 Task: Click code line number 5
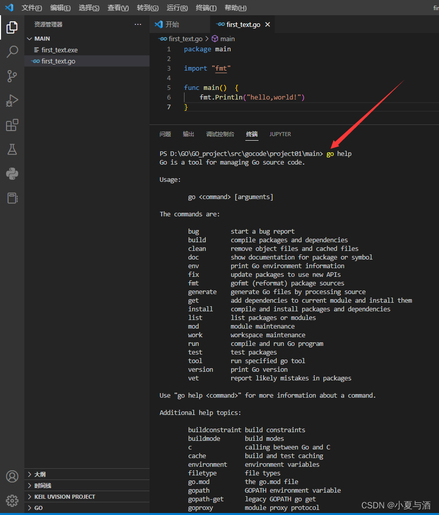(169, 88)
